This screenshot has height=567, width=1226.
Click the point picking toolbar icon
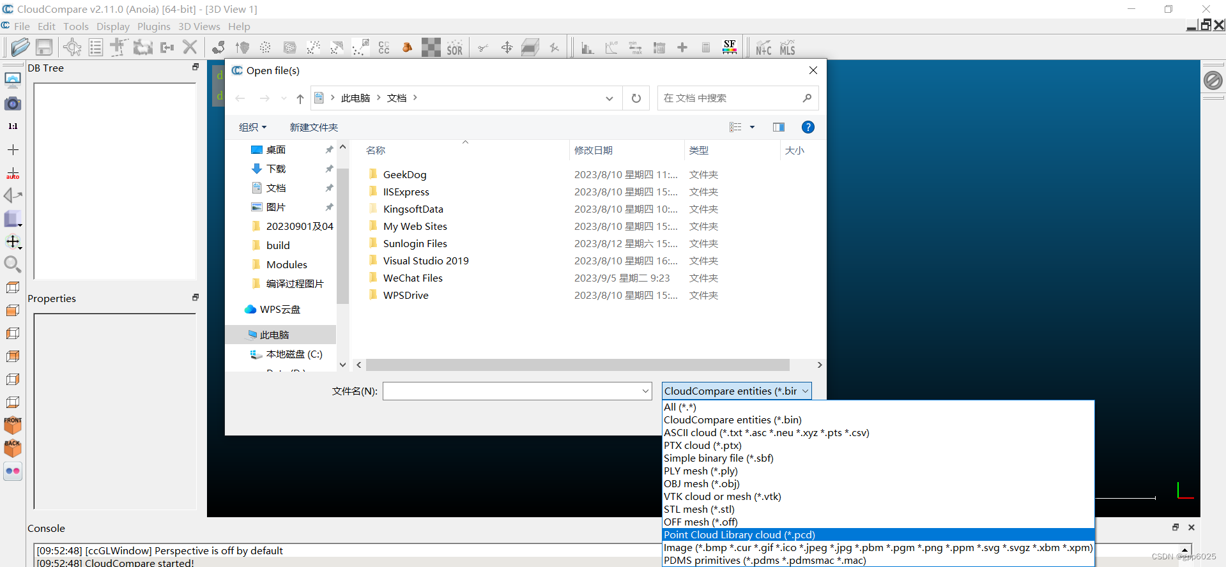click(x=72, y=47)
